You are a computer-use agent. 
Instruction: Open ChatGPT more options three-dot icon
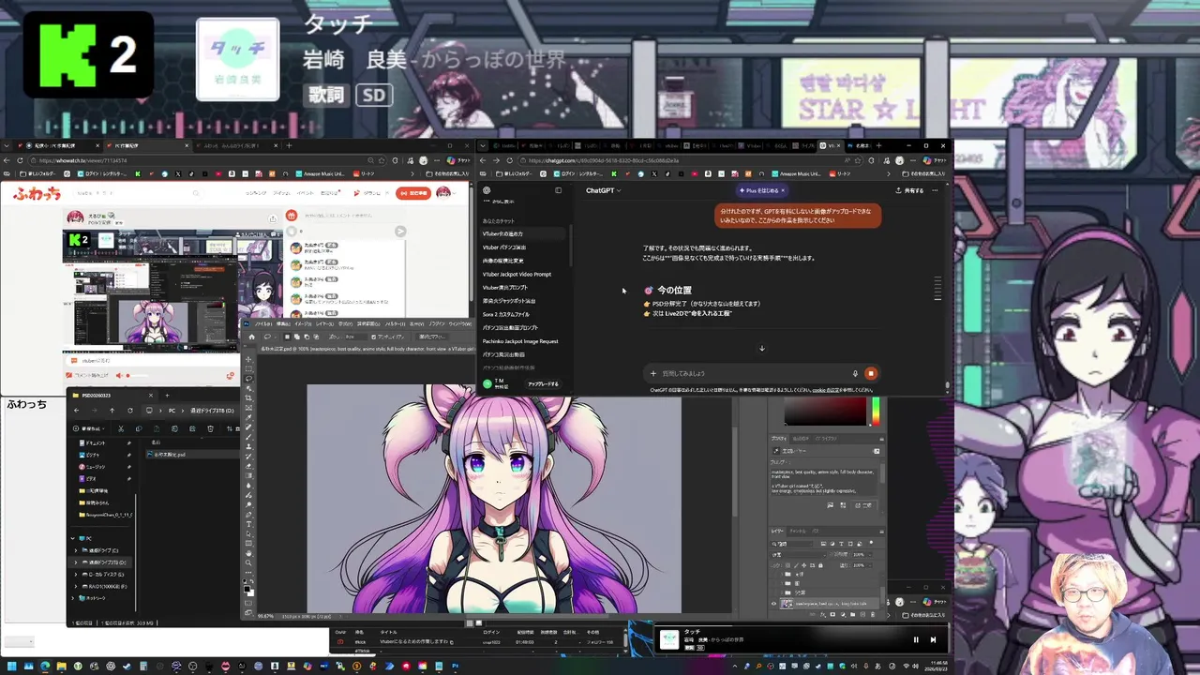pyautogui.click(x=935, y=190)
